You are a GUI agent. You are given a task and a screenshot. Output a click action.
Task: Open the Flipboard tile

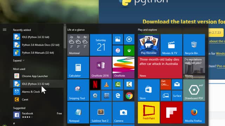pos(171,113)
